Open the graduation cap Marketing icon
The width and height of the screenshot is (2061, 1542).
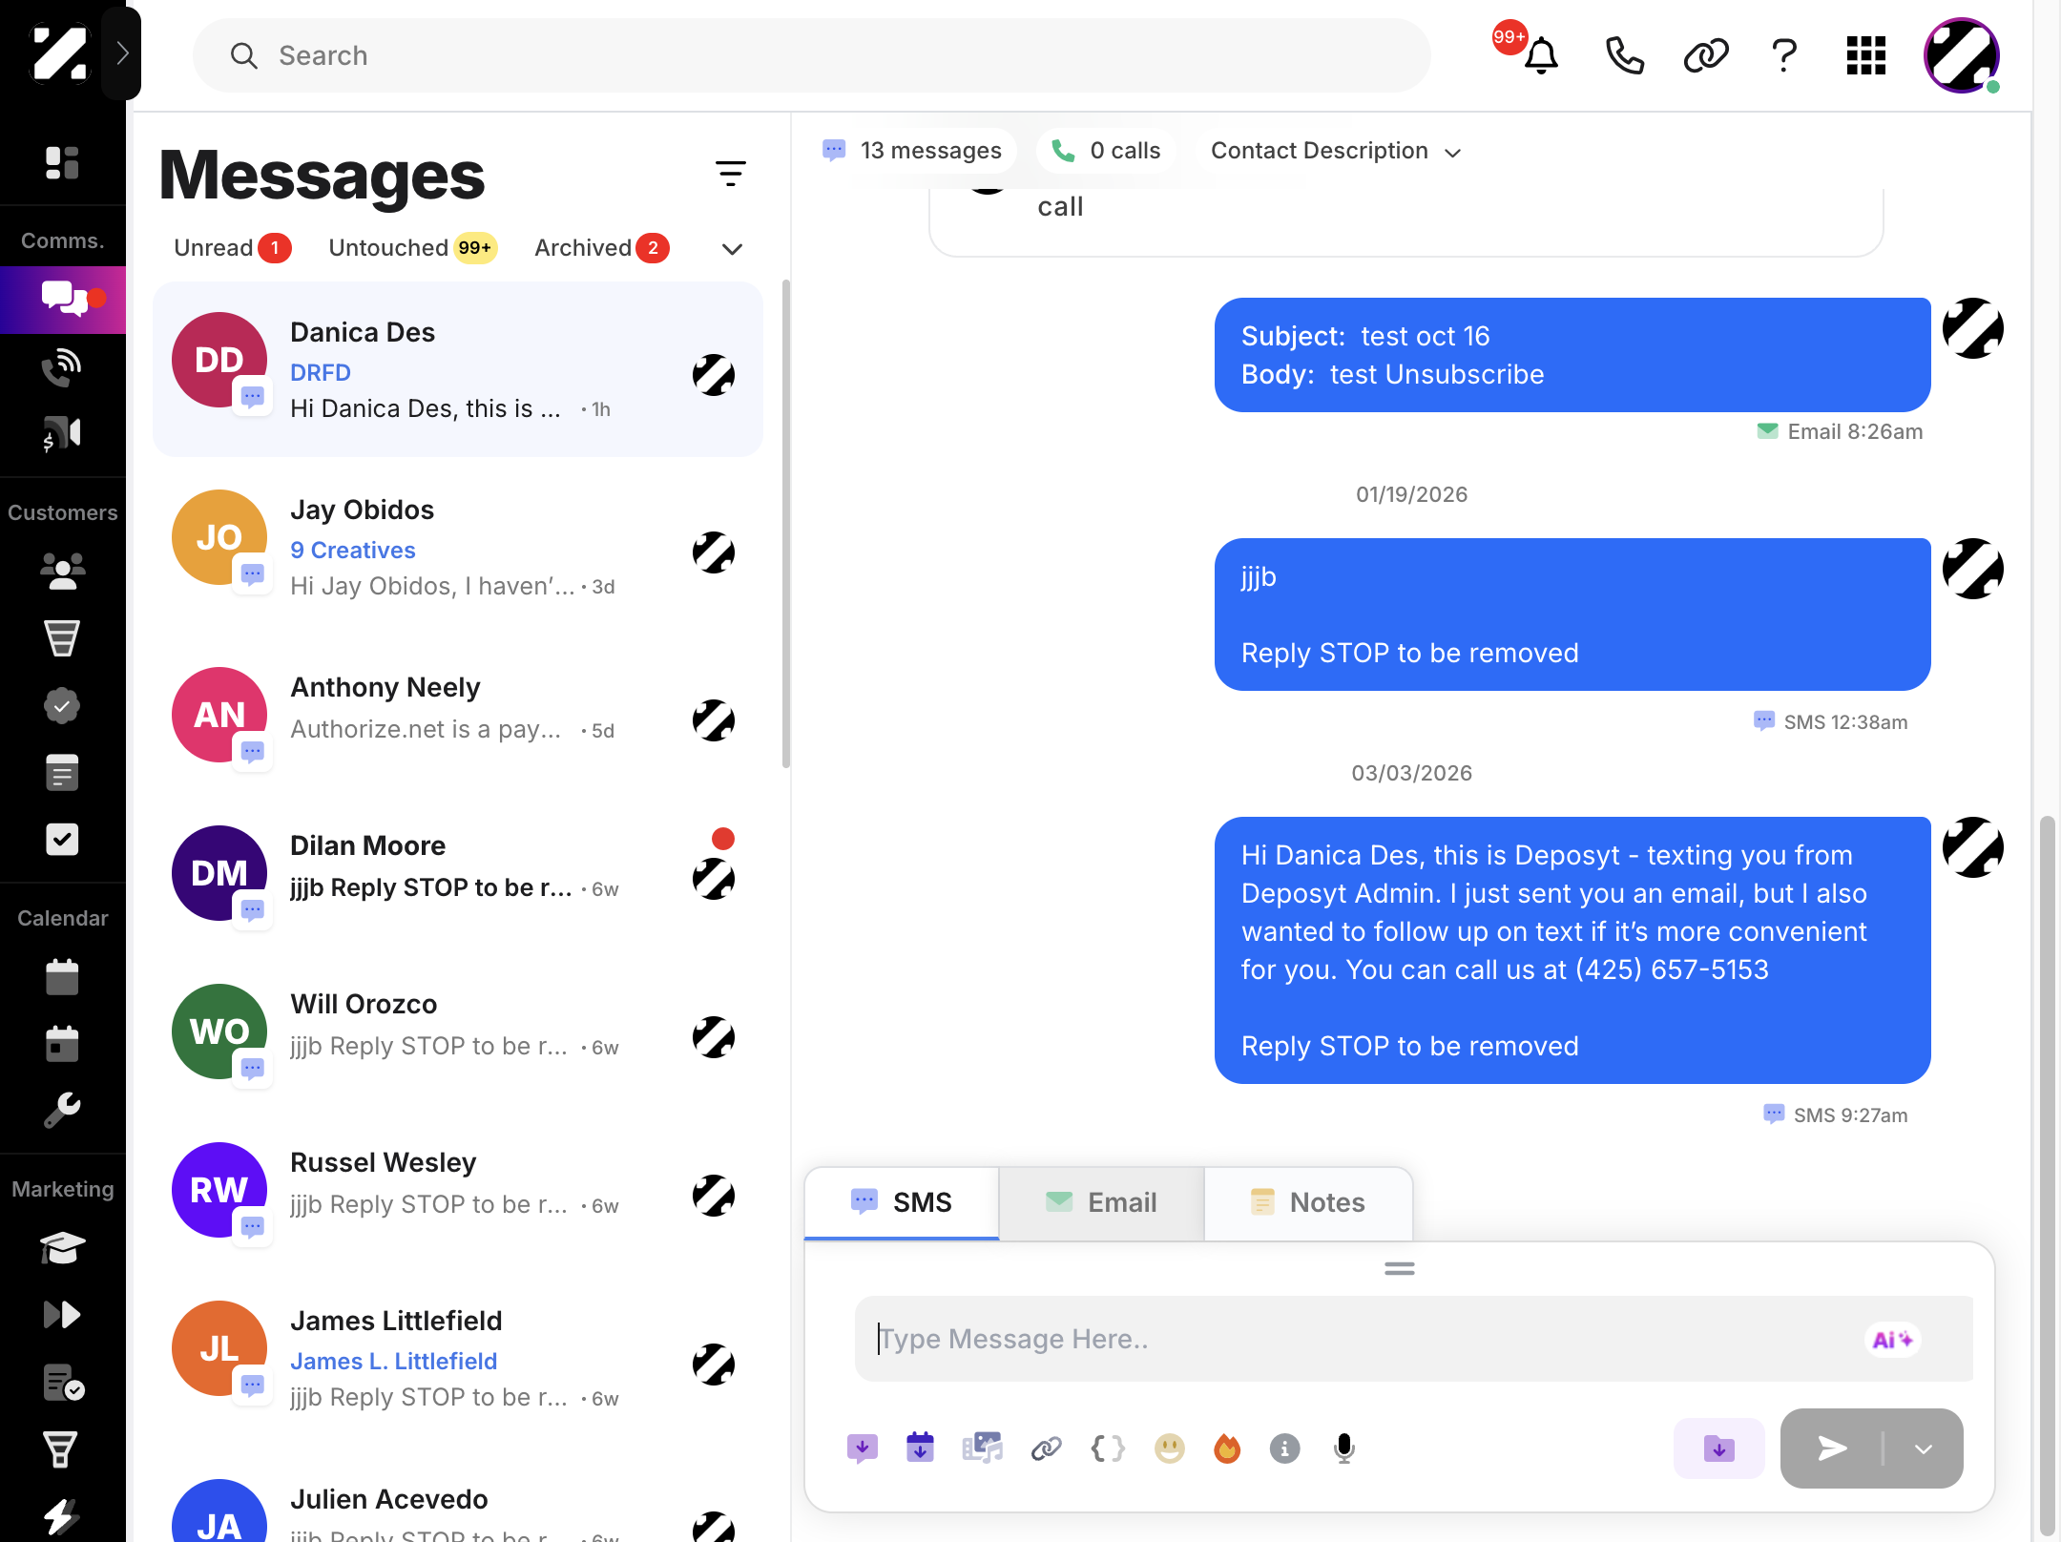pos(62,1247)
